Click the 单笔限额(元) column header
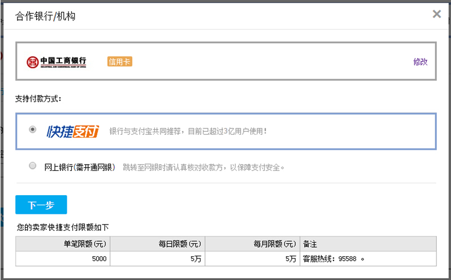 pos(63,244)
